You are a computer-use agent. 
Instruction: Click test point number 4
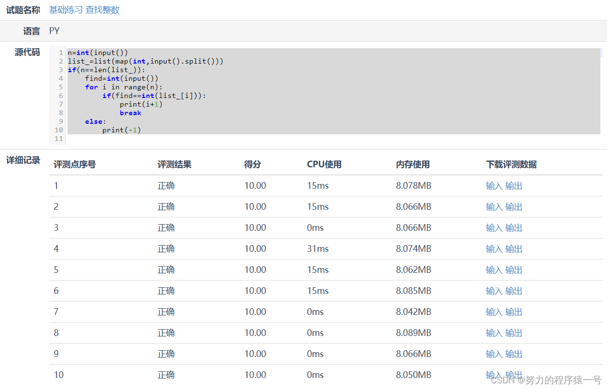point(56,249)
